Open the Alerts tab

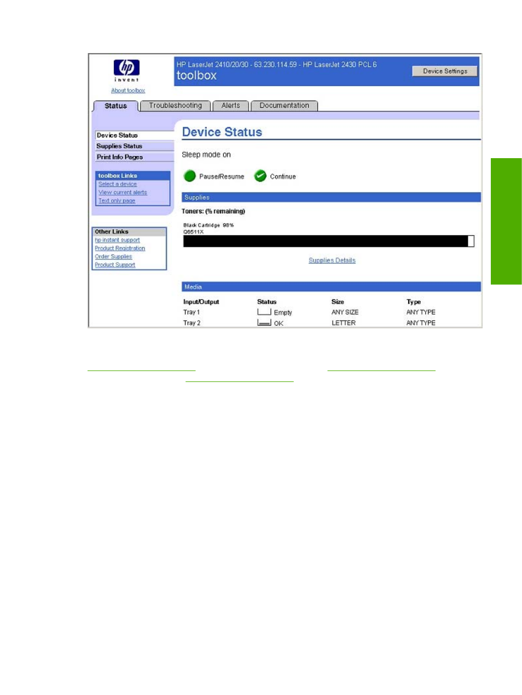coord(230,106)
